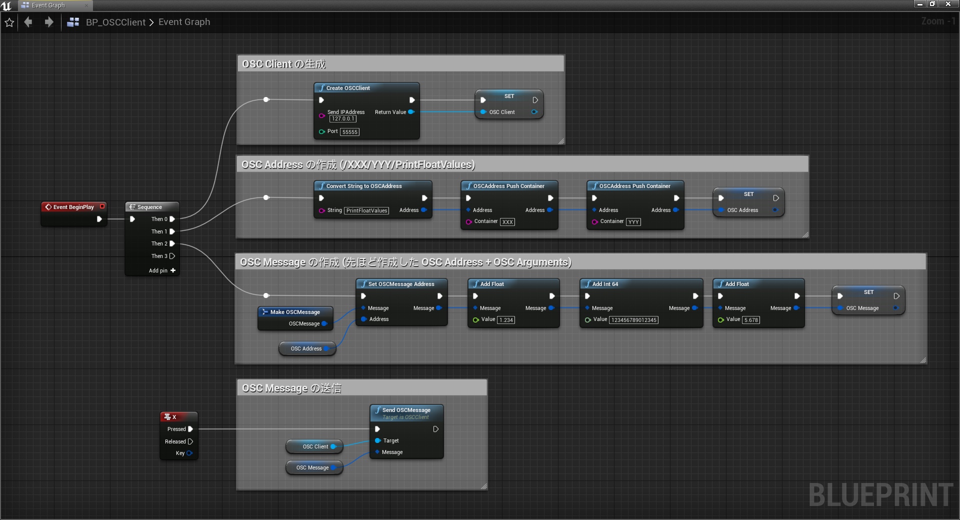Select OSC Address variable getter node

click(x=307, y=348)
